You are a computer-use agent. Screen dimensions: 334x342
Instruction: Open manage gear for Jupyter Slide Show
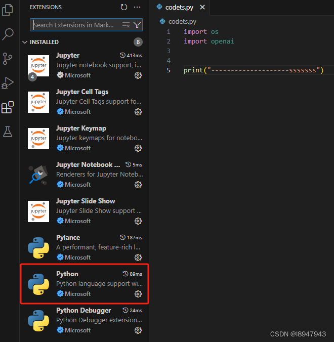138,221
